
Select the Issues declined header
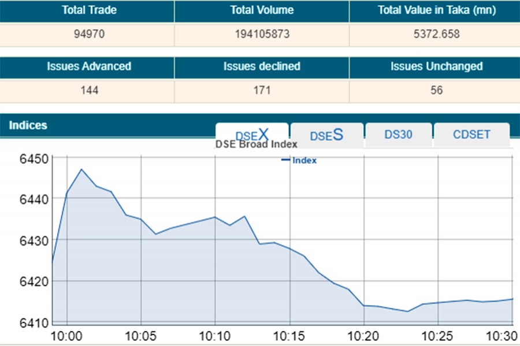[x=262, y=66]
